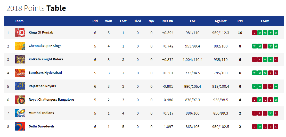Viewport: 286px width, 137px height.
Task: Select the Mumbai Indians team name
Action: click(41, 113)
